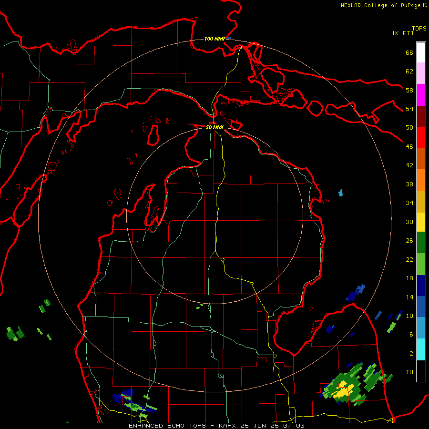Click the tiny green echo near 50 NMI ring bottom
Image resolution: width=429 pixels, height=429 pixels.
click(200, 306)
